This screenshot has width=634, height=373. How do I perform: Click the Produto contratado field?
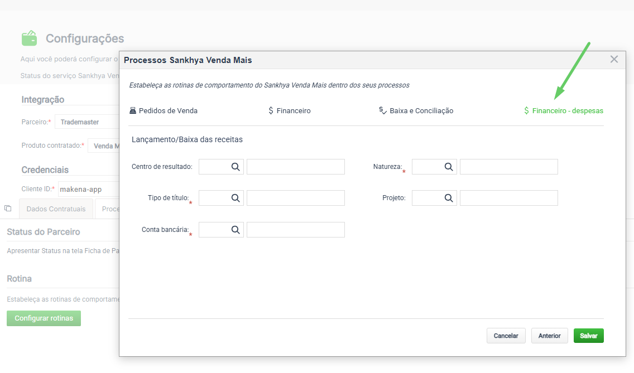coord(103,146)
